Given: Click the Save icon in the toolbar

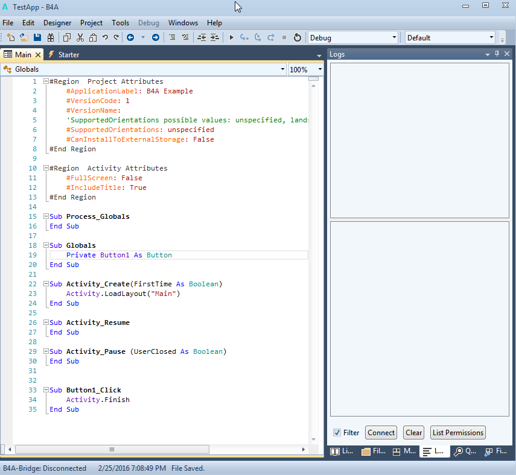Looking at the screenshot, I should (x=37, y=37).
